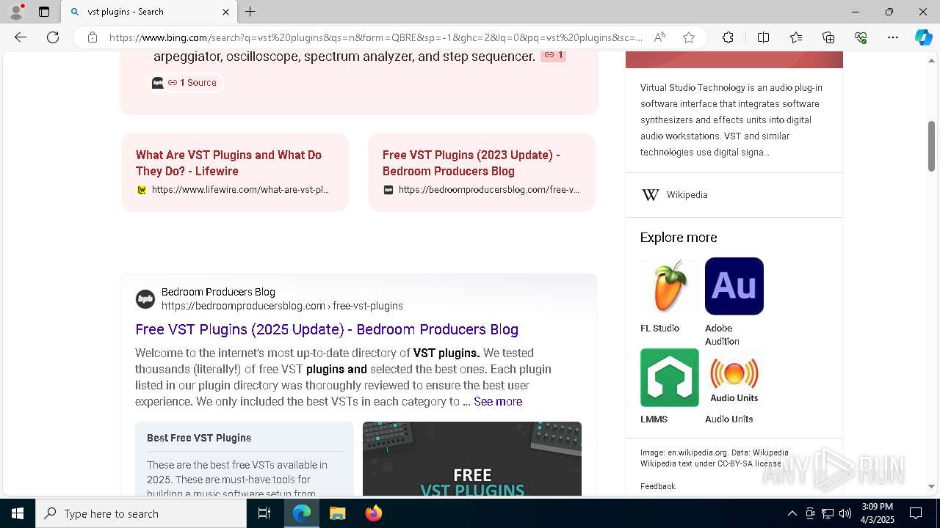Click the page vertical scrollbar thumb

pos(931,146)
